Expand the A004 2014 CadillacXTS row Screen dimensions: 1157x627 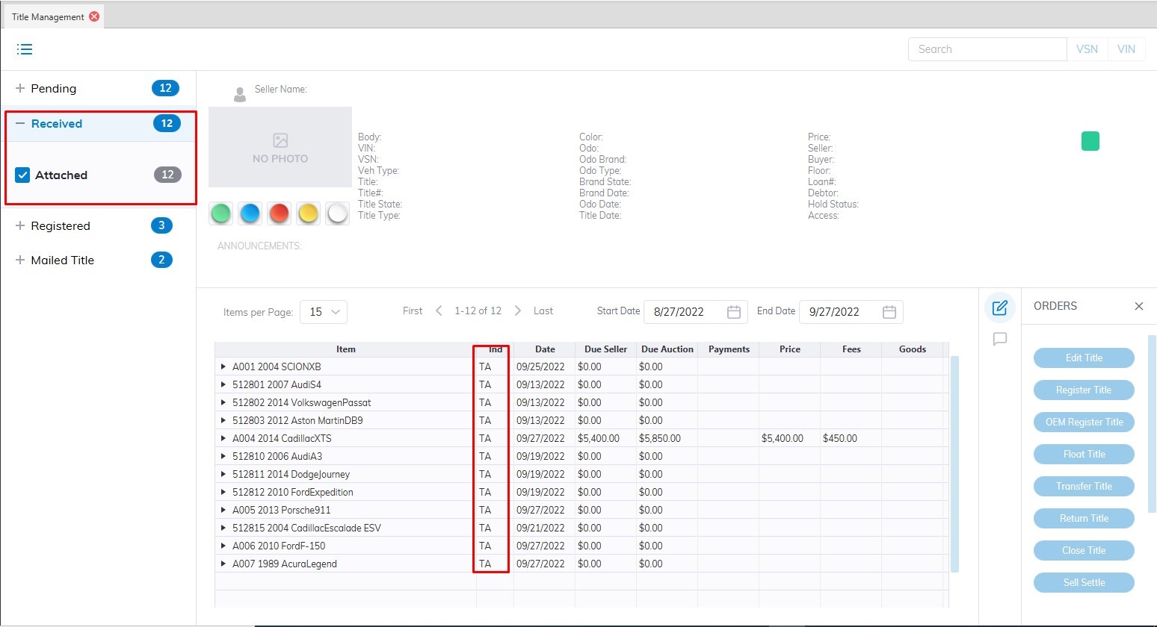223,438
